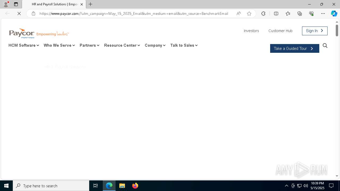View site information lock icon

33,14
